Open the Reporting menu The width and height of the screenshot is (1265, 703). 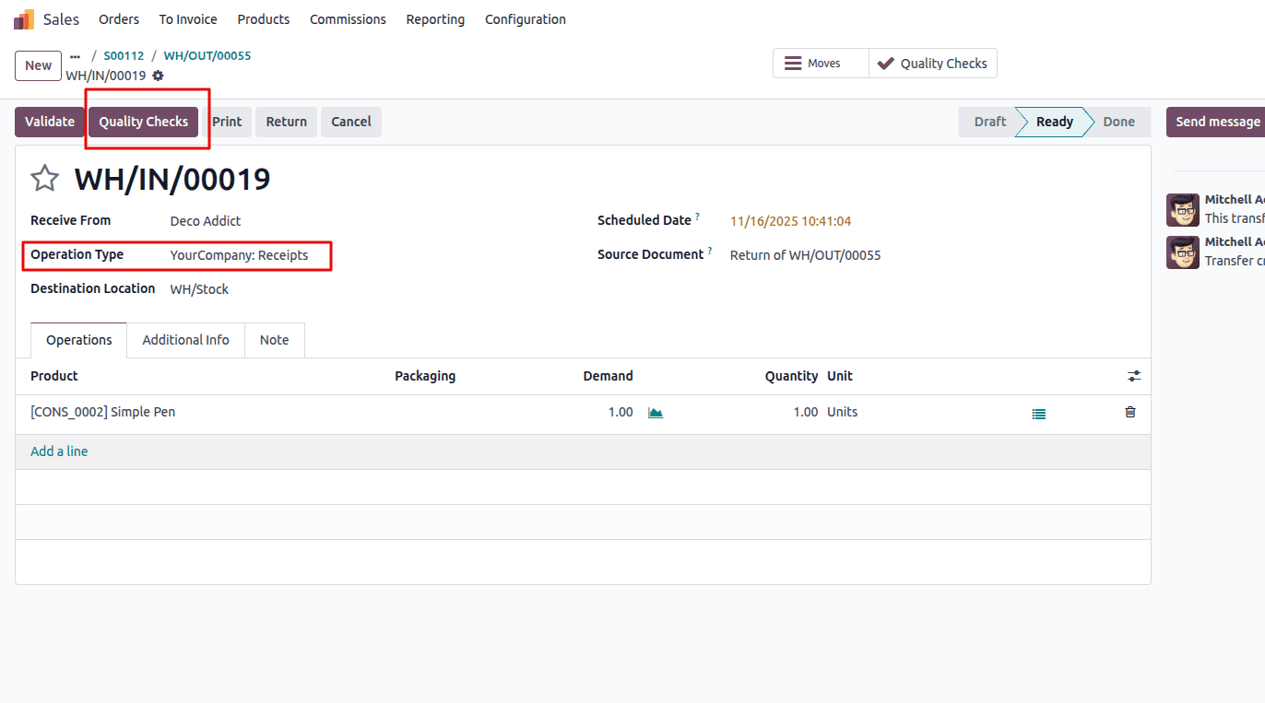435,18
